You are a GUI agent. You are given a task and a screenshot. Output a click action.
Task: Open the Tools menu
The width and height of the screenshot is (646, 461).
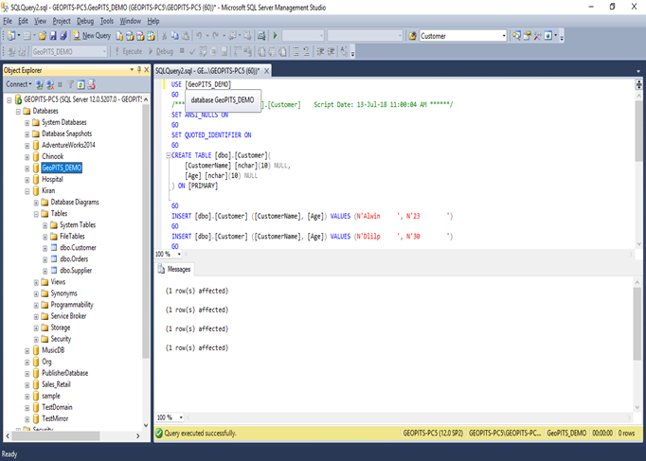[x=107, y=20]
